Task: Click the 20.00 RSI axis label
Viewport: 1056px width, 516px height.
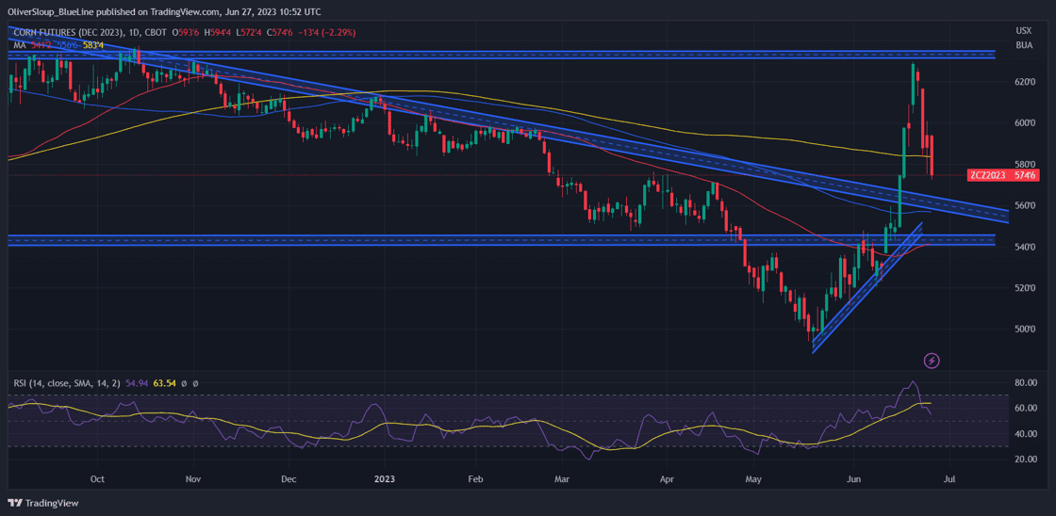Action: [1024, 460]
